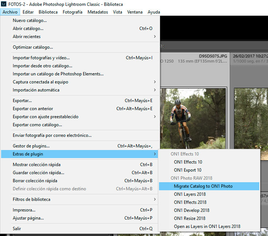Open the Fotografía menu
Viewport: 268px width, 236px height.
click(73, 12)
